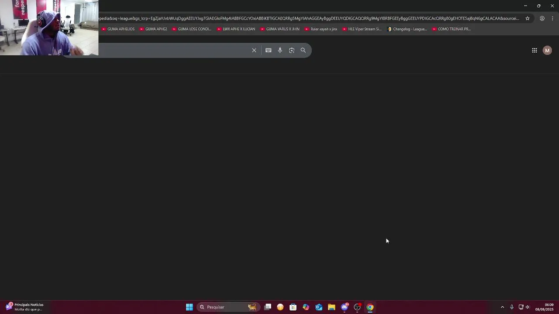559x314 pixels.
Task: Open Chrome's three-dot menu
Action: coord(552,18)
